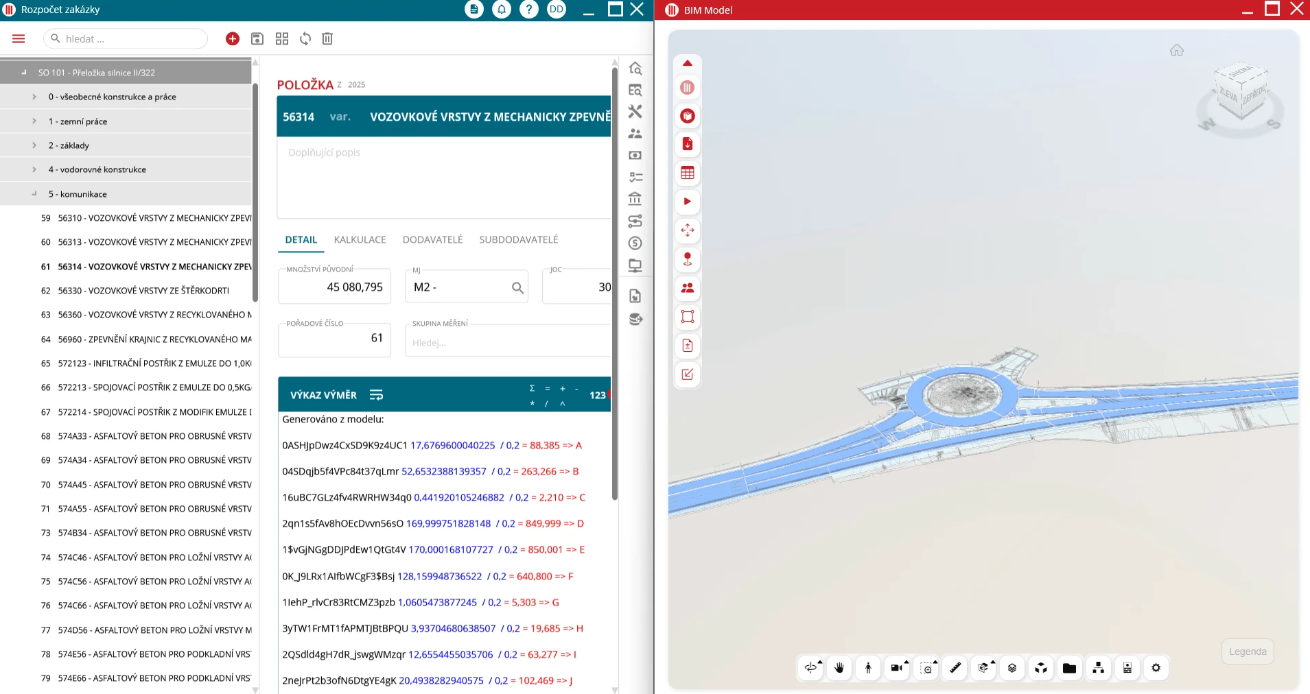The height and width of the screenshot is (694, 1310).
Task: Select item 56330 - VOZOVKOVÉ VRSTVY ZE ŠTĚRKODRTI
Action: tap(143, 291)
